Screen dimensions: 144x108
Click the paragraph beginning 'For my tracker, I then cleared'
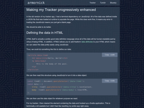(68, 105)
